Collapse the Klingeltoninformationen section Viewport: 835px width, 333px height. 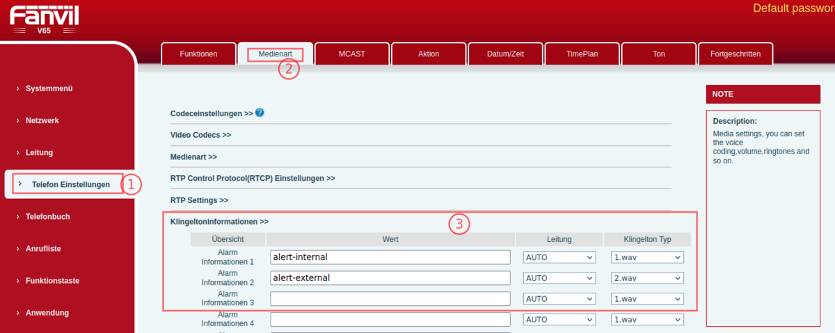click(219, 222)
